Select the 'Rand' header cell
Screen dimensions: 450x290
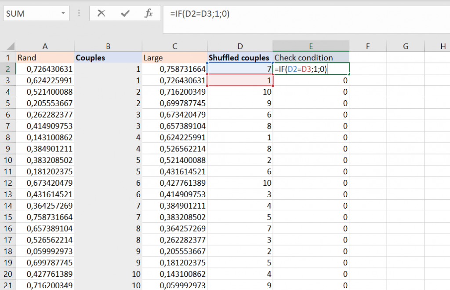pyautogui.click(x=45, y=58)
